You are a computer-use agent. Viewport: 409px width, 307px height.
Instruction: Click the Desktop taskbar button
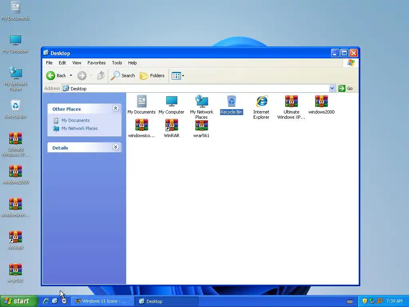click(x=167, y=301)
